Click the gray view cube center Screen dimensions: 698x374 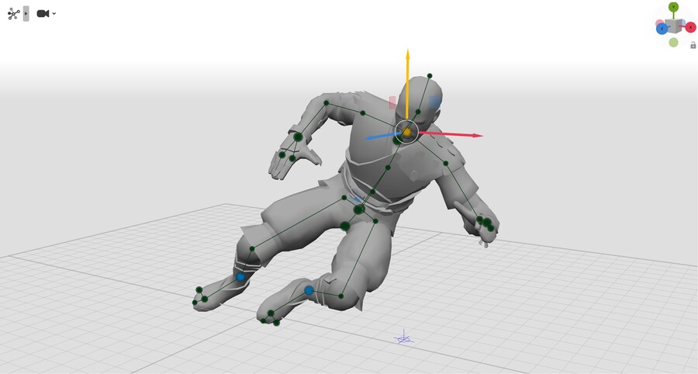click(675, 26)
